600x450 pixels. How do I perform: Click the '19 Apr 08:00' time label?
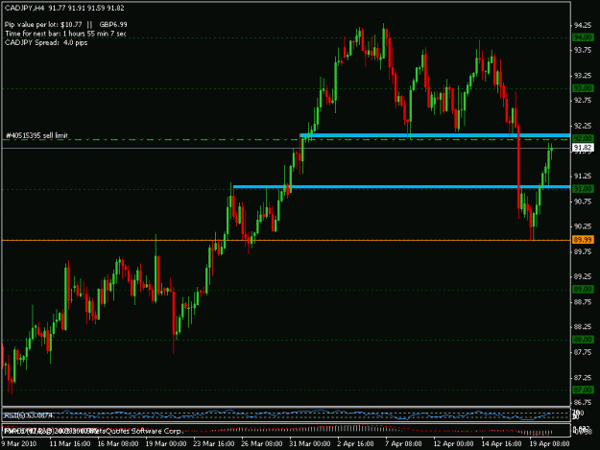549,443
